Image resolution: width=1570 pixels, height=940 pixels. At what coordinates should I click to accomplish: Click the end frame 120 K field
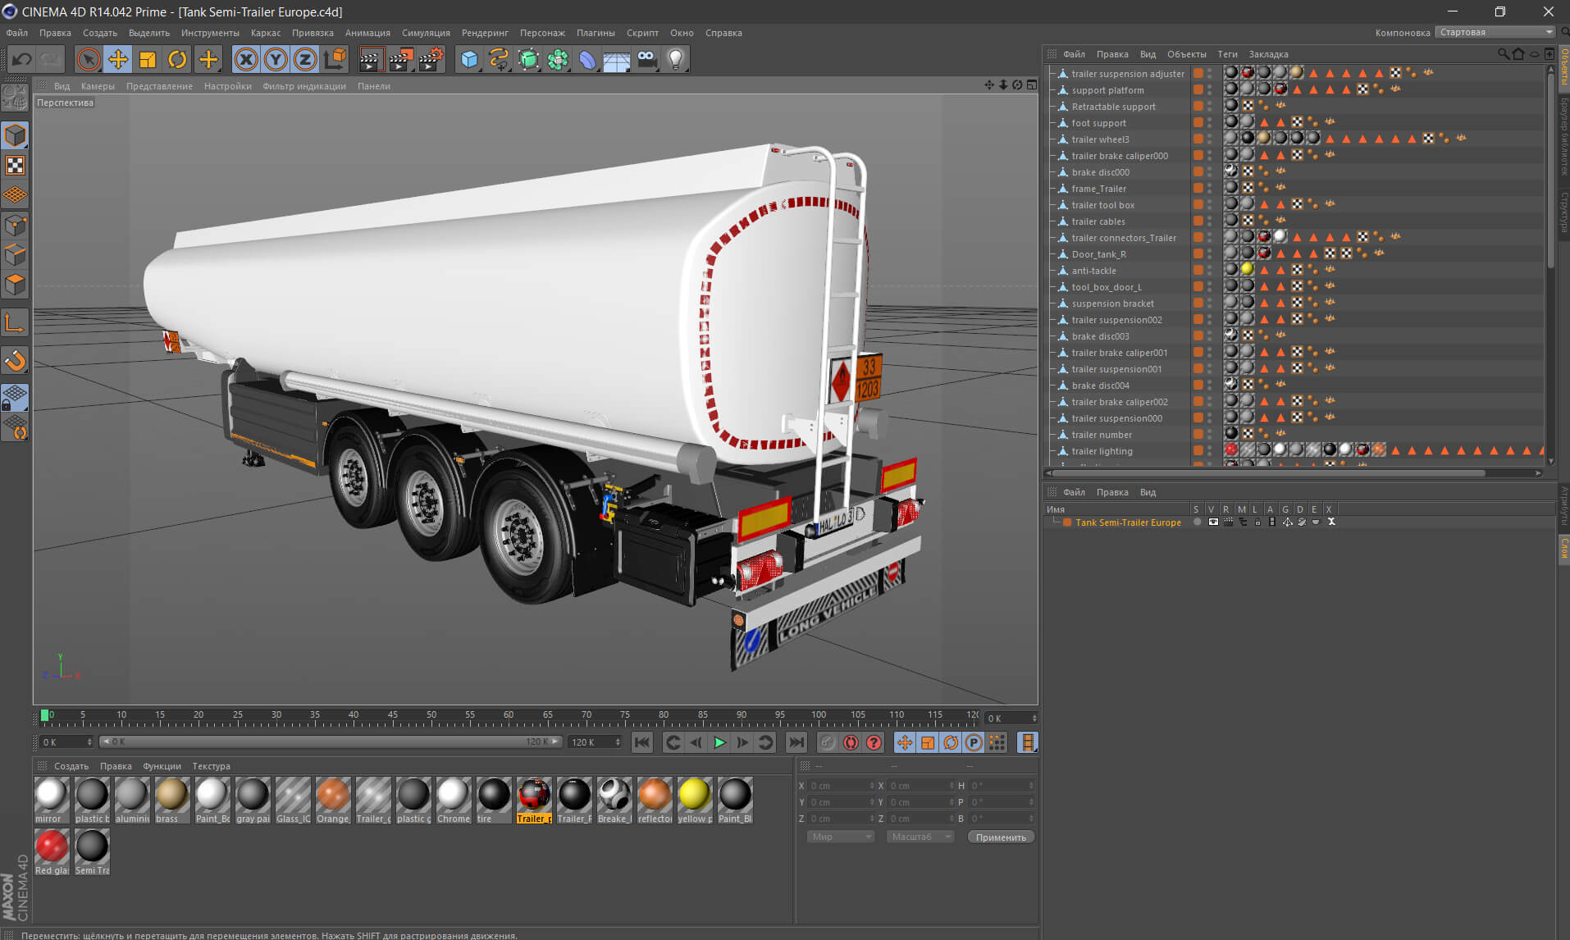point(595,742)
